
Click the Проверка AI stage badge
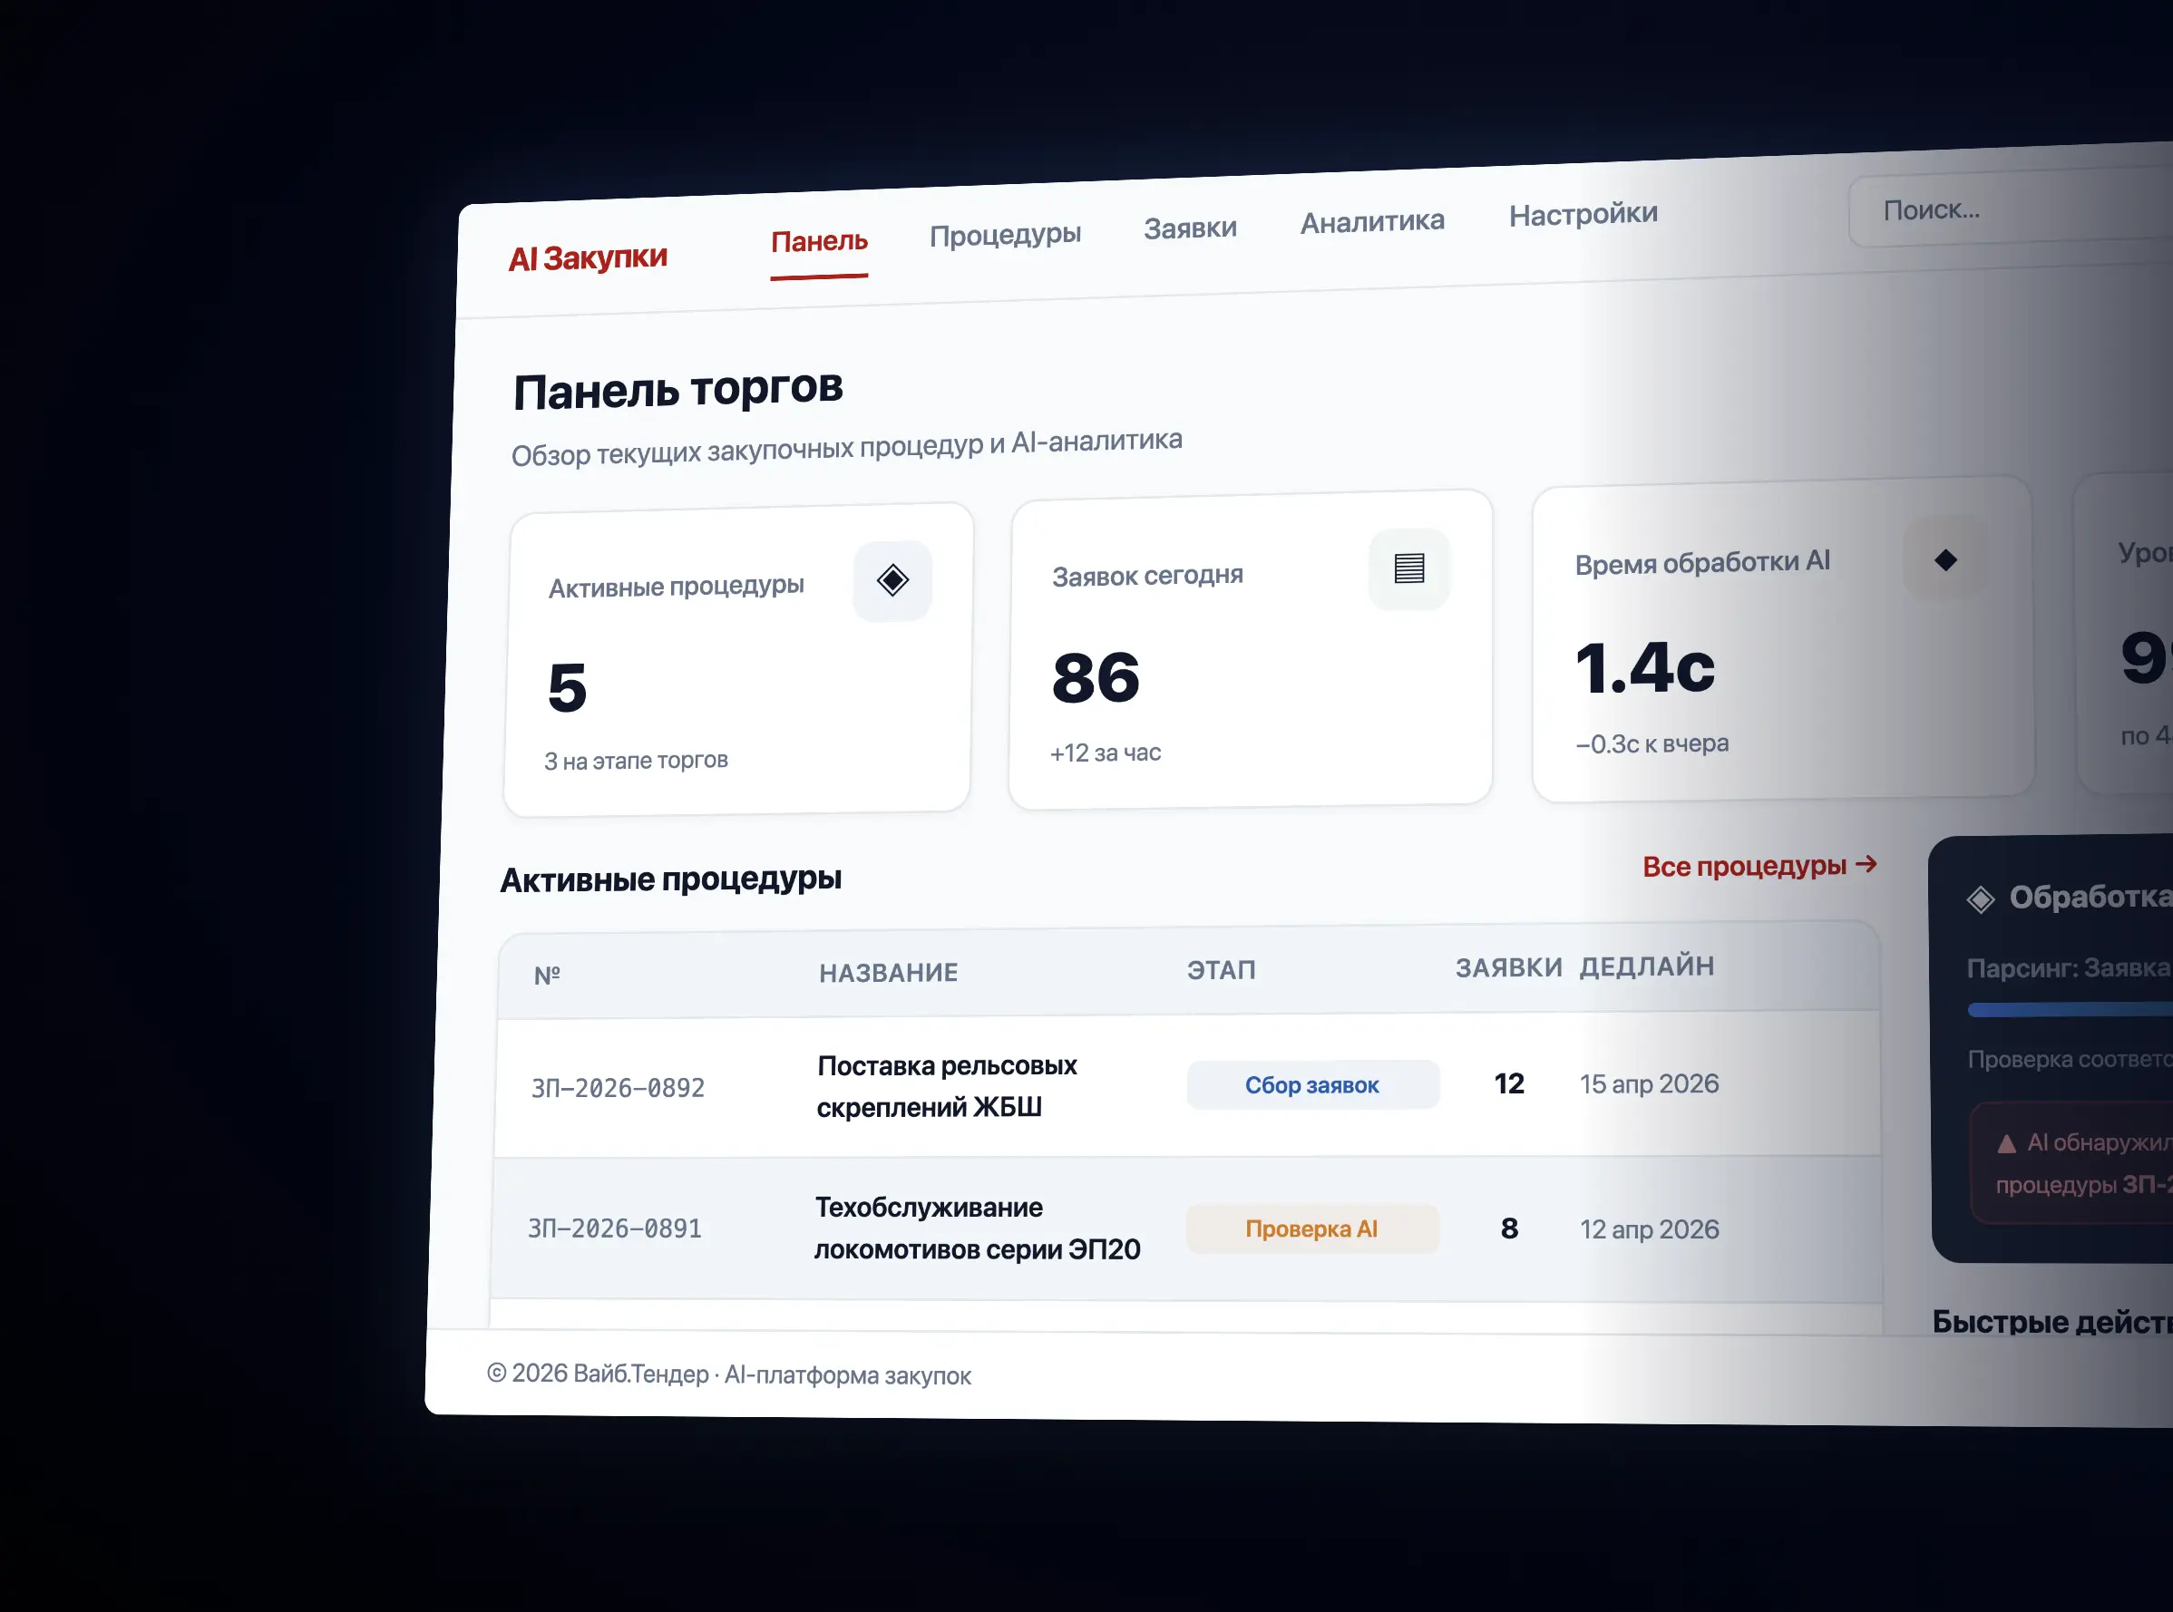click(x=1311, y=1228)
